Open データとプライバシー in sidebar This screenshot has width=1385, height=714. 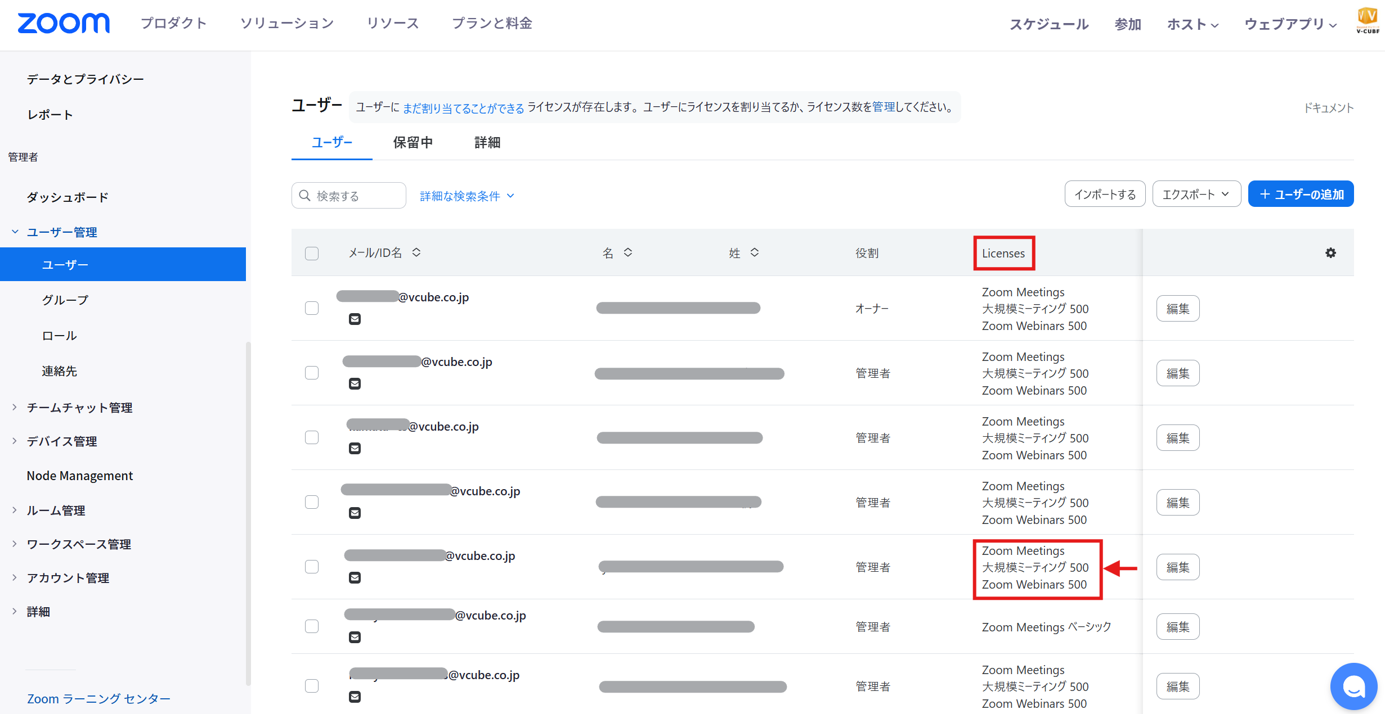86,79
